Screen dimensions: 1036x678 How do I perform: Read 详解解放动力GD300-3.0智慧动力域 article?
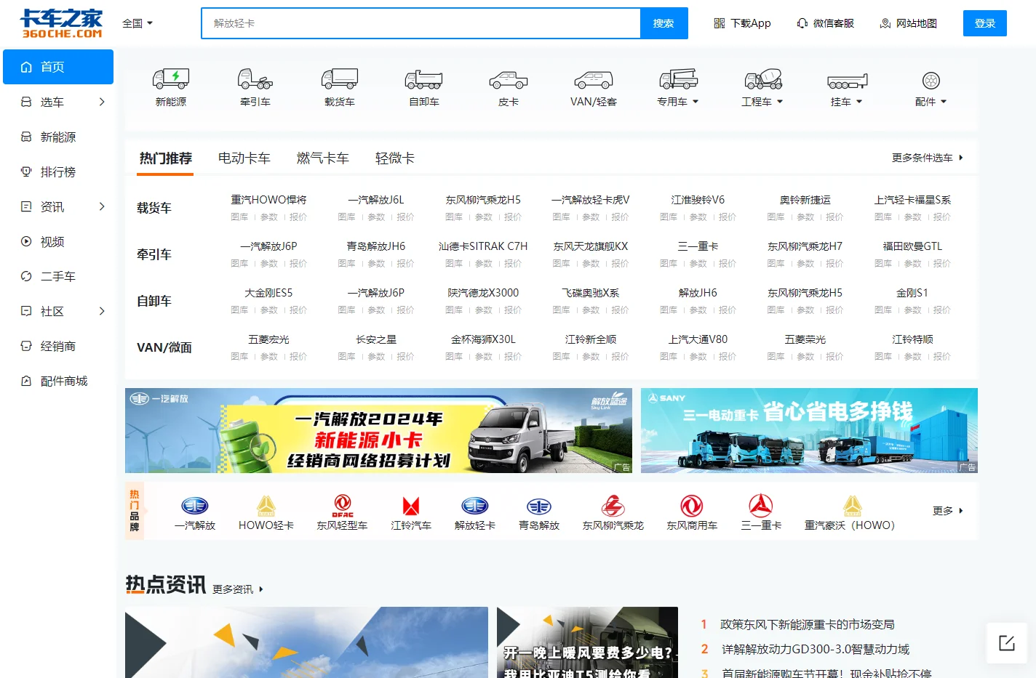coord(816,649)
